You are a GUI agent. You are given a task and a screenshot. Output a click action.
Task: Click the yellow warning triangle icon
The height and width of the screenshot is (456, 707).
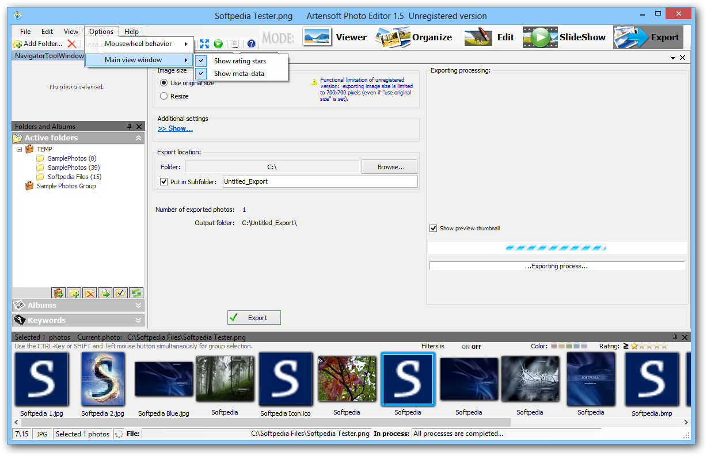[314, 82]
